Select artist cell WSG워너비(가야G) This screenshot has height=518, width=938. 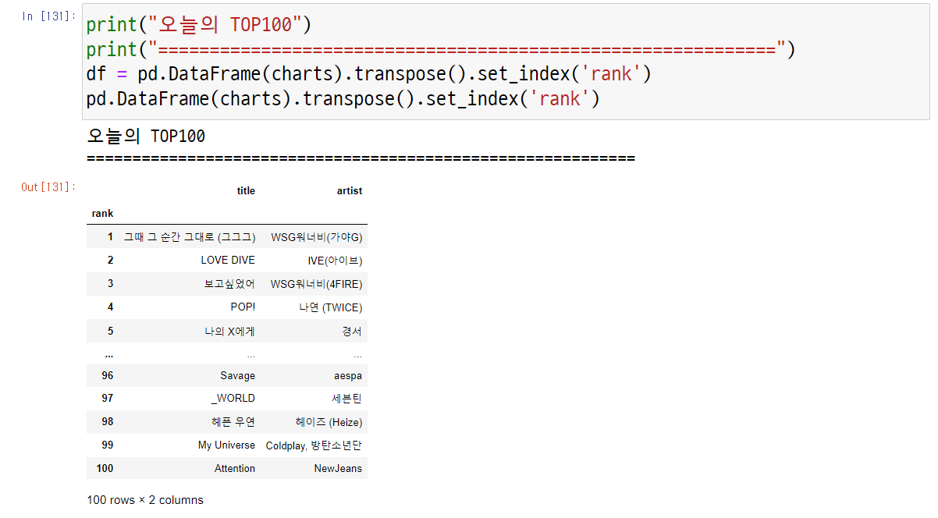point(317,236)
